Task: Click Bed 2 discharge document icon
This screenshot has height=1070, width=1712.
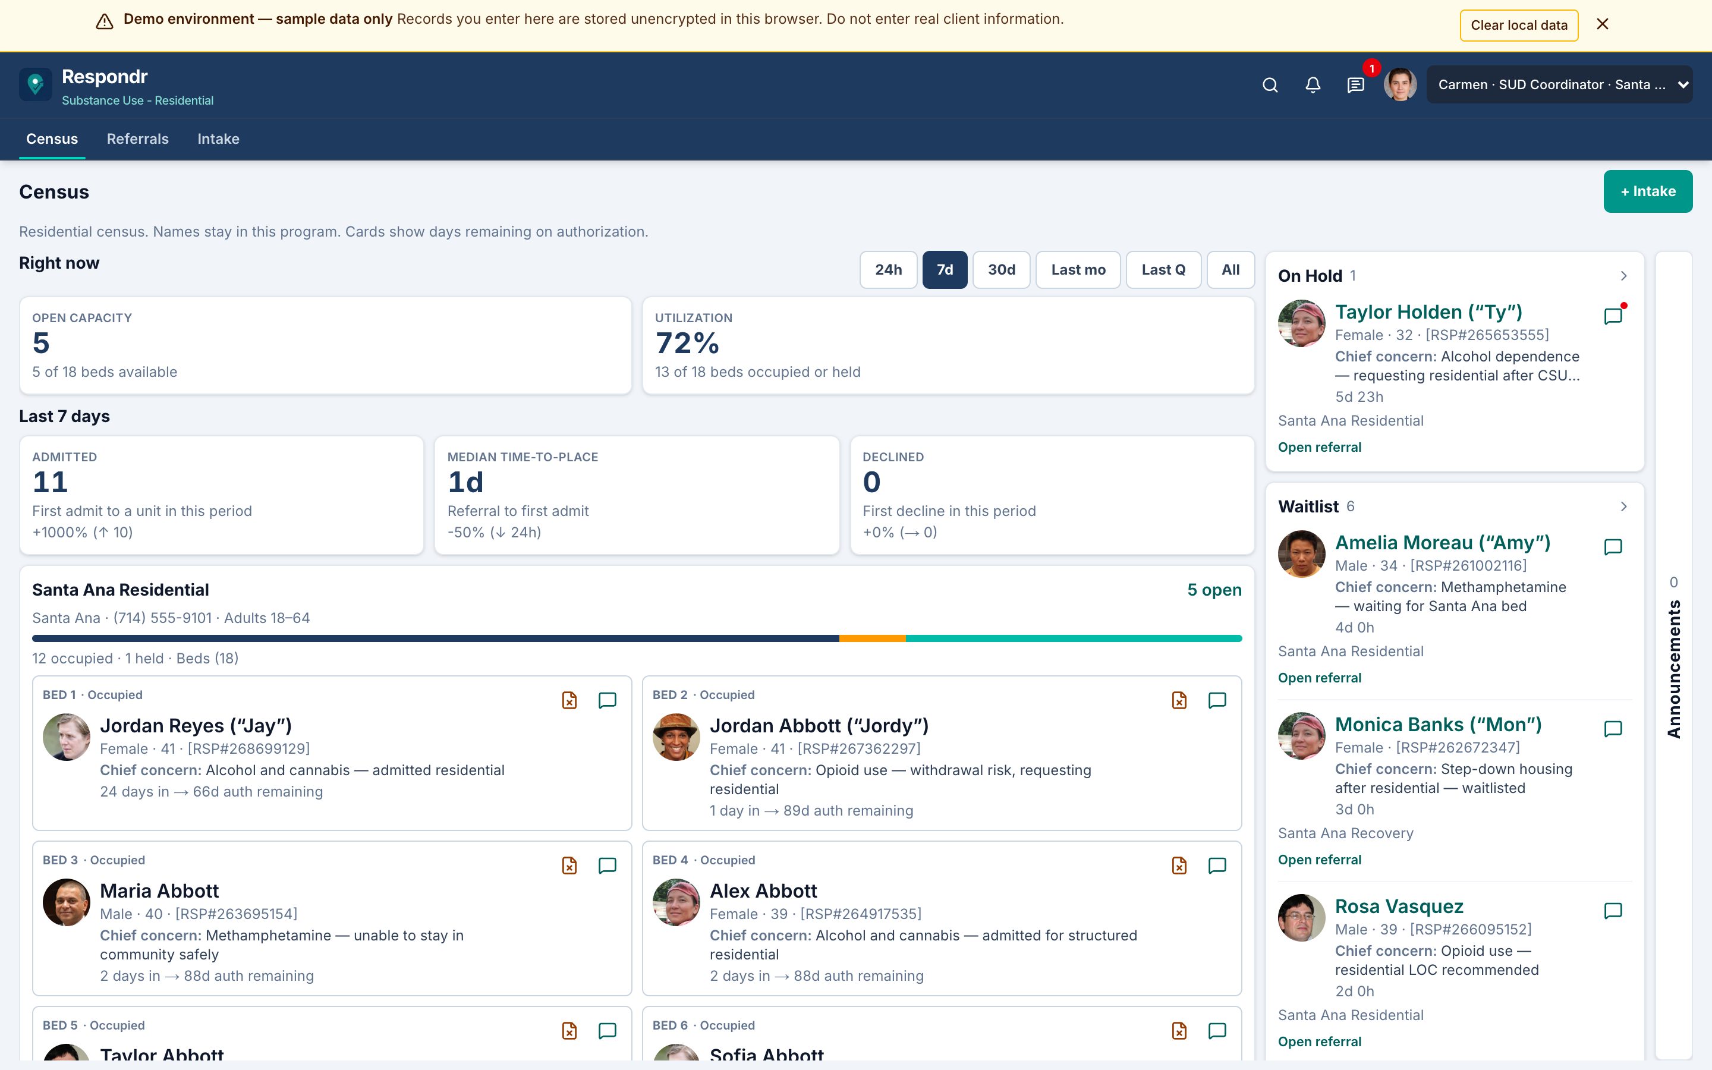Action: point(1179,700)
